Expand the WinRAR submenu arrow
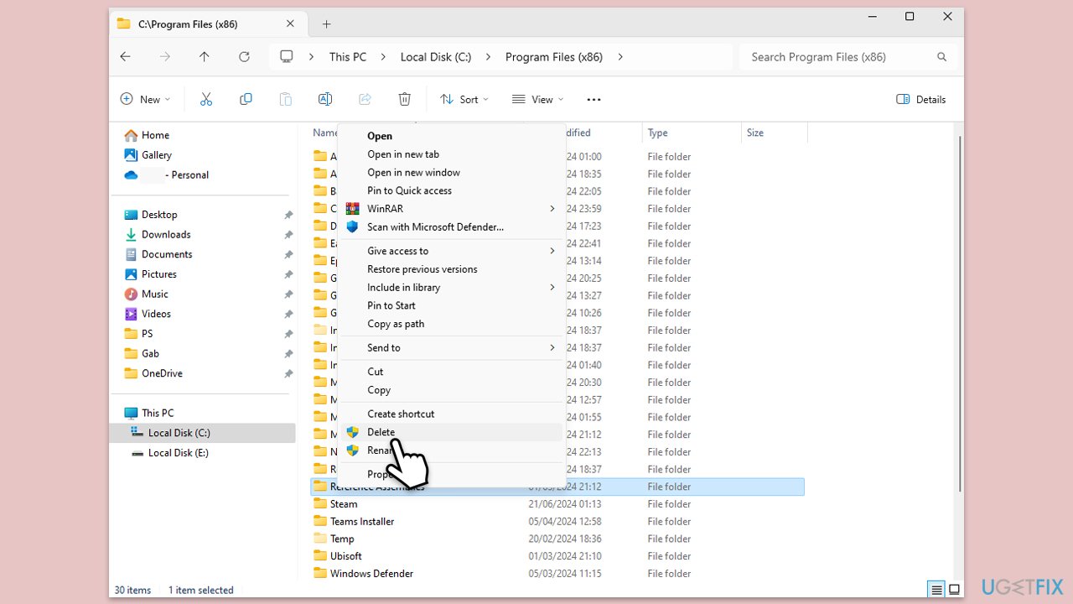The height and width of the screenshot is (604, 1073). click(552, 209)
